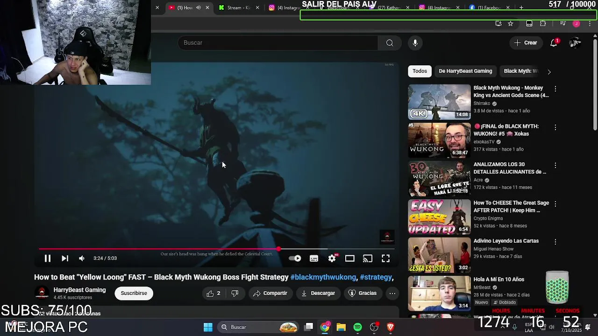Open How To CHEESE The Great Sage video
Screen dimensions: 598x336
511,206
